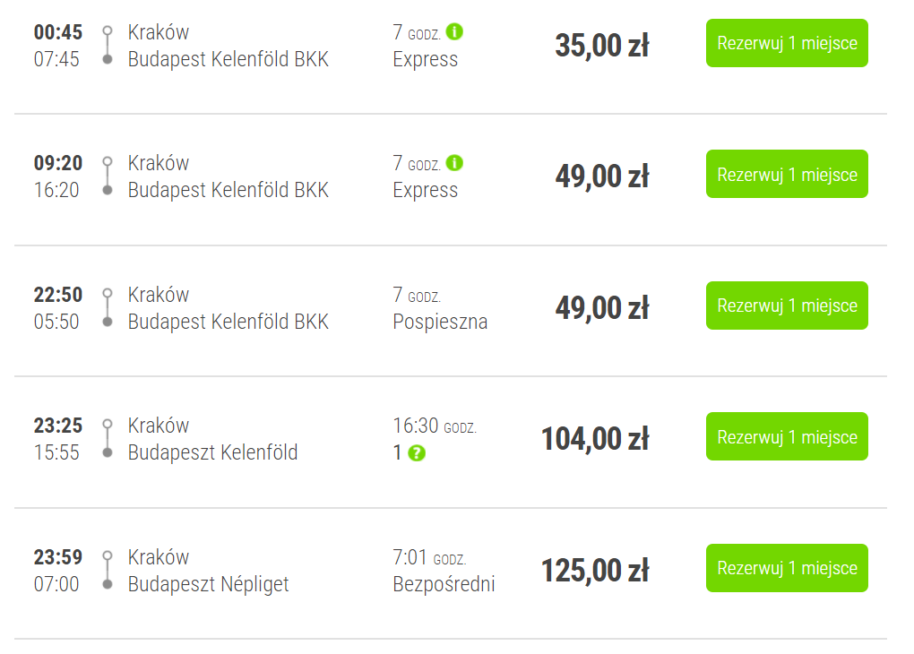914x654 pixels.
Task: Reserve 1 seat for the 35,00 zł trip
Action: (787, 43)
